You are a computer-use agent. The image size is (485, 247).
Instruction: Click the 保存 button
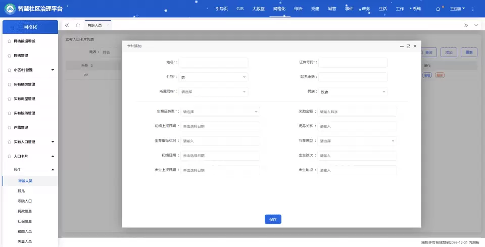click(x=273, y=219)
